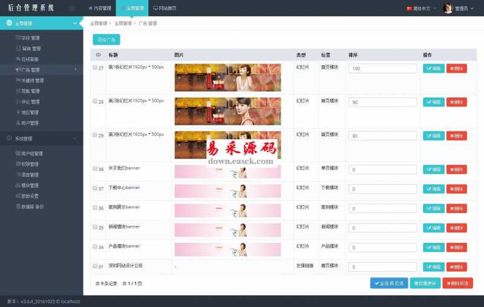This screenshot has height=307, width=484.
Task: Click first 全局管理 link in breadcrumb
Action: (99, 24)
